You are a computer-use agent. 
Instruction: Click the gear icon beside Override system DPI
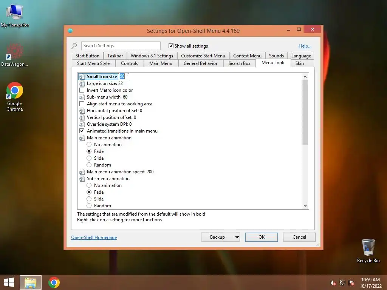(x=82, y=124)
